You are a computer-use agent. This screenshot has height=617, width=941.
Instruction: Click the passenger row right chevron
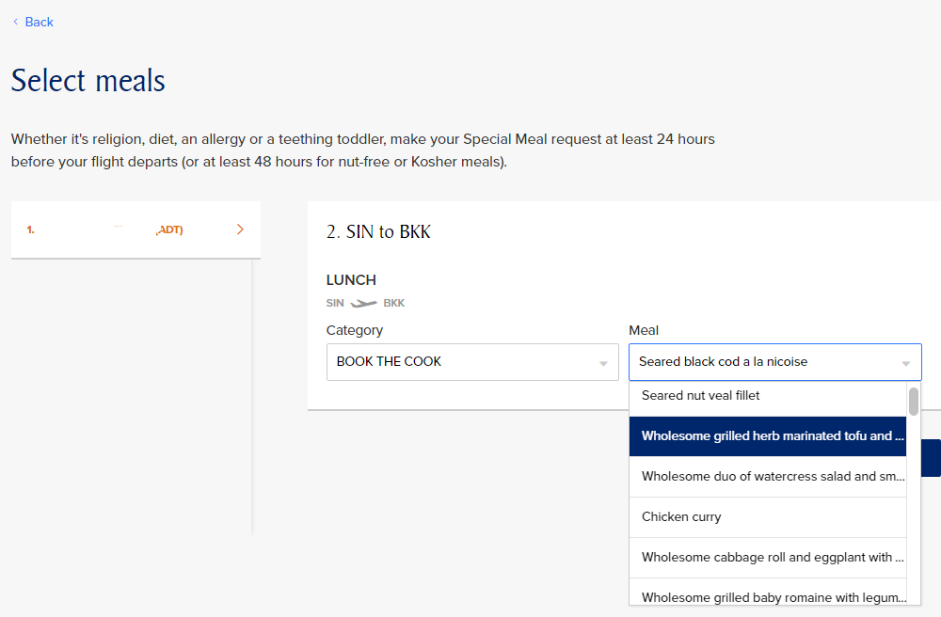(240, 229)
